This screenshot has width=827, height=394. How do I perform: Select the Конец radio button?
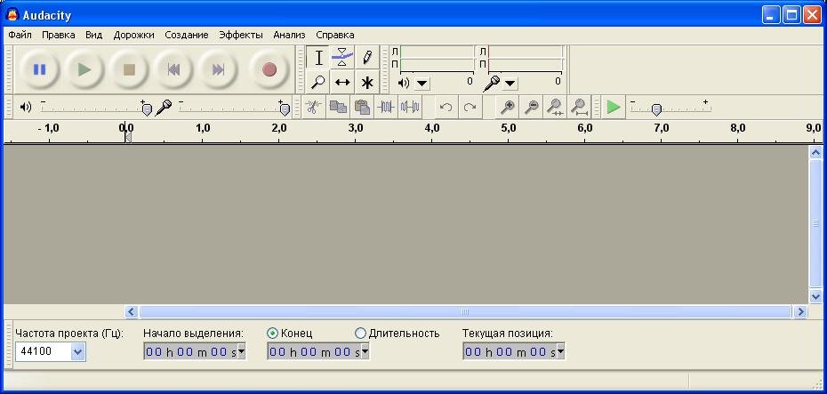point(273,334)
